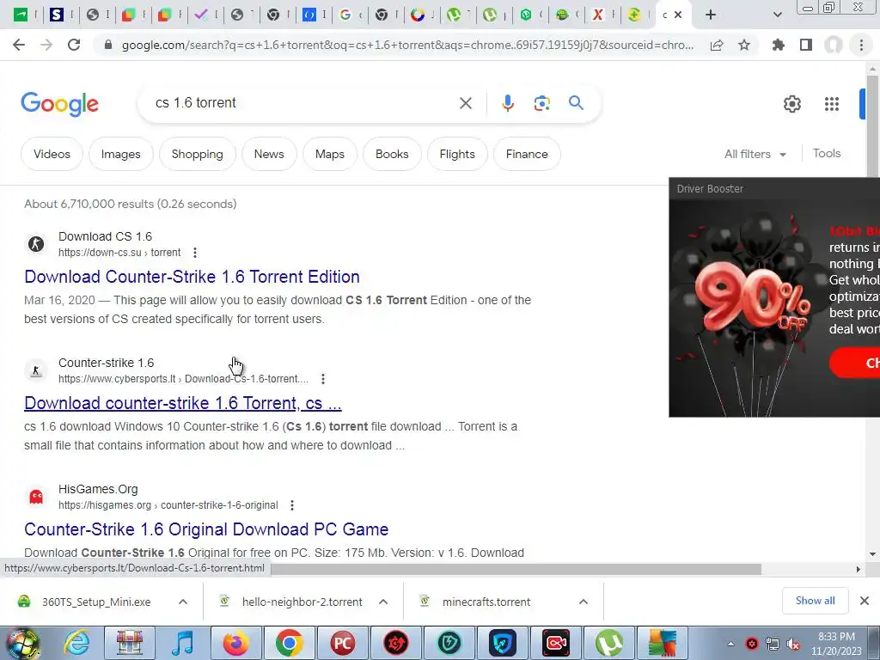Open the tab search dropdown arrow
Image resolution: width=880 pixels, height=660 pixels.
pos(777,15)
